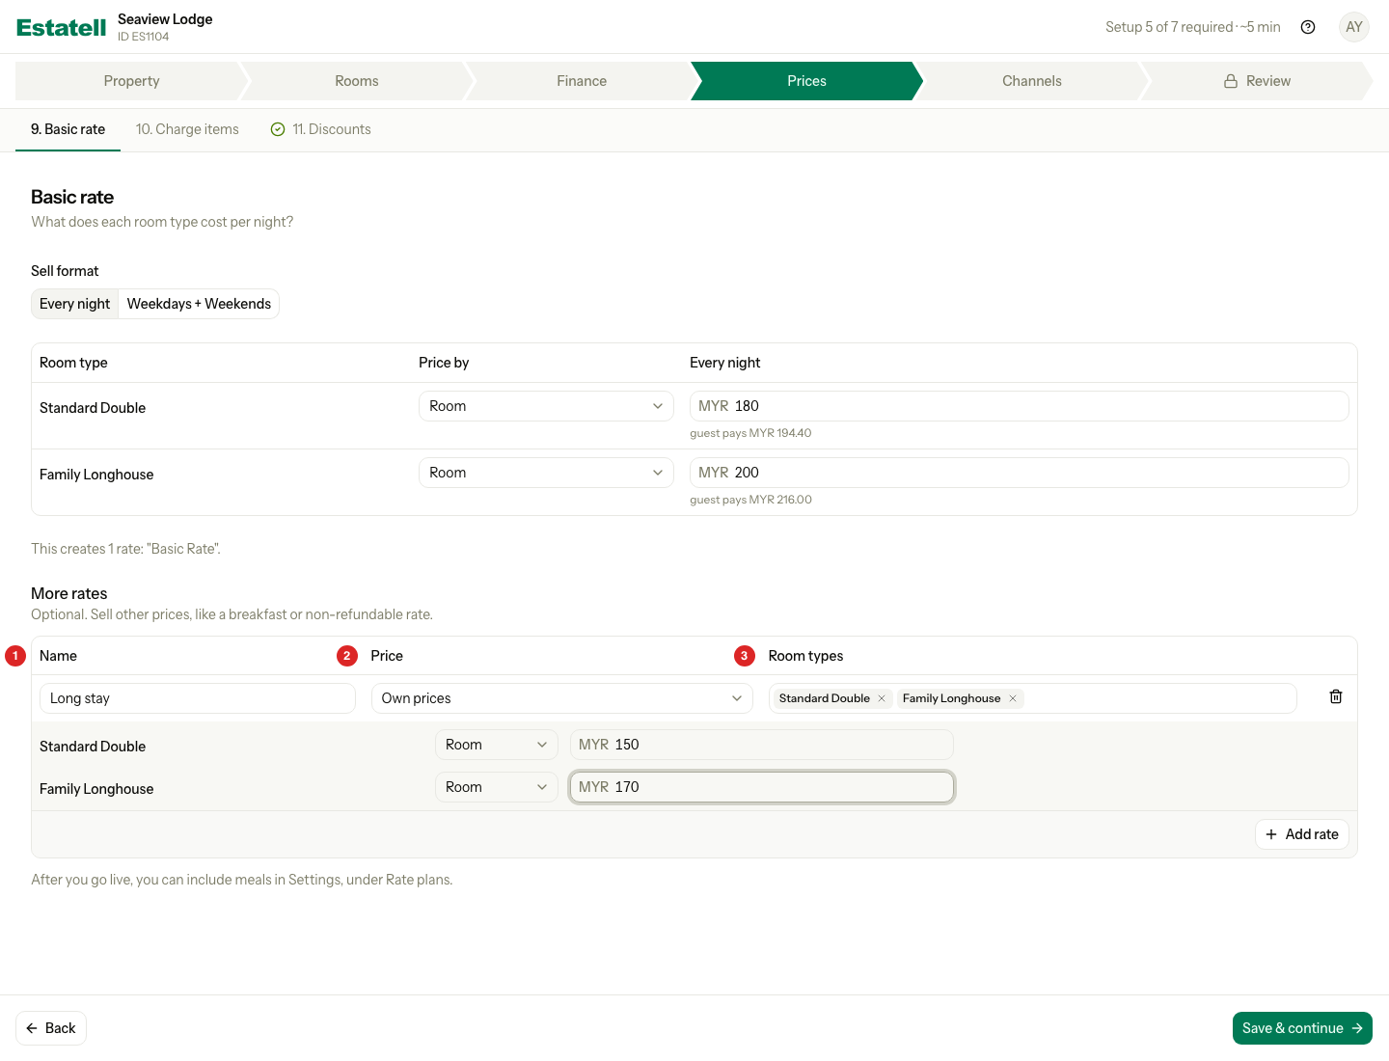Open the help question mark icon

point(1308,27)
